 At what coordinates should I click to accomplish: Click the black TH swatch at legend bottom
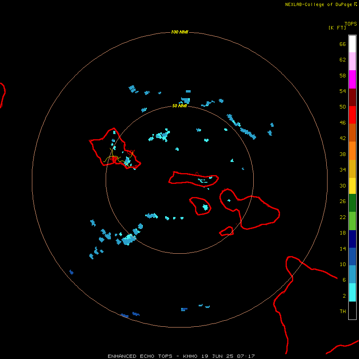coord(352,310)
